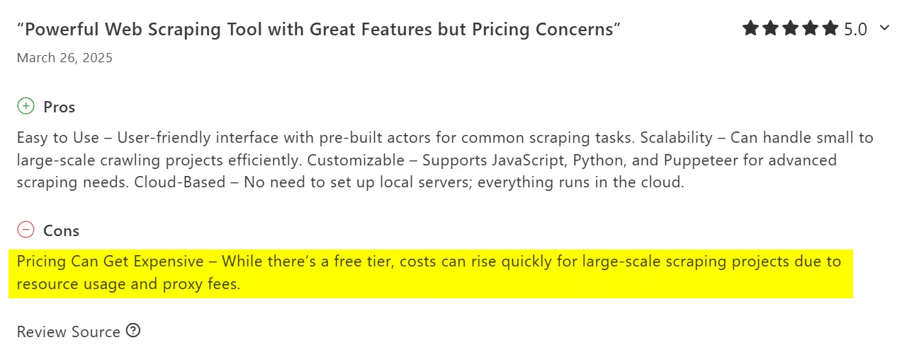Open the Review Source question mark help icon
This screenshot has width=912, height=352.
coord(133,331)
